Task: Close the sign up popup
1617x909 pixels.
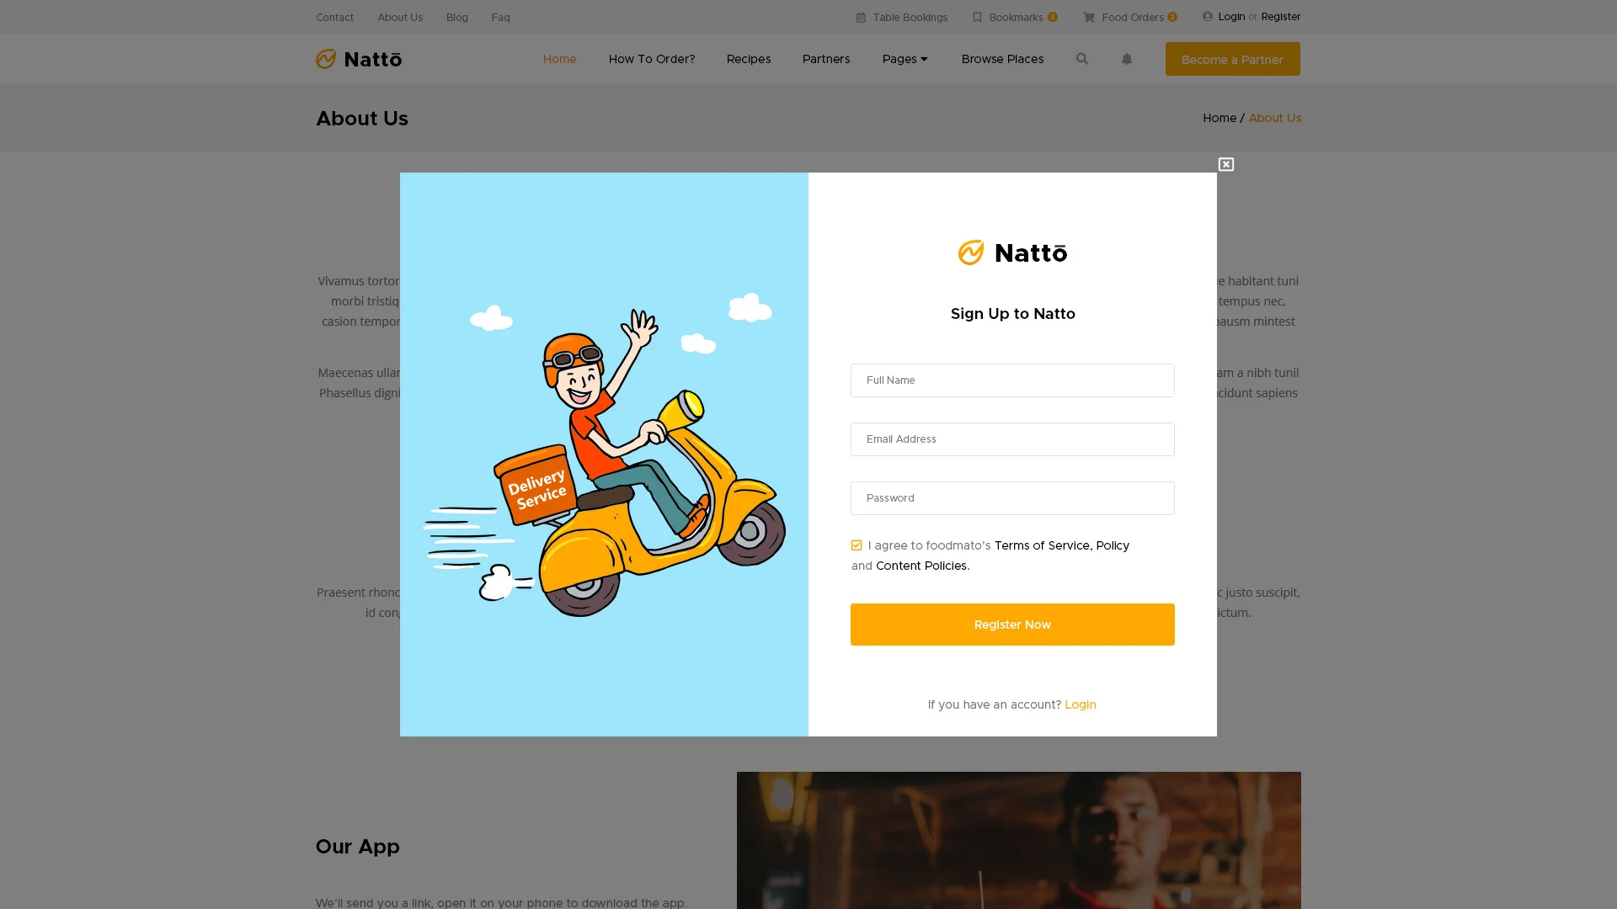Action: click(x=1226, y=164)
